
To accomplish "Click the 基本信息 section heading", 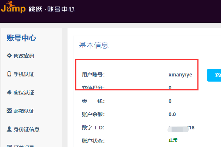I will click(x=94, y=45).
